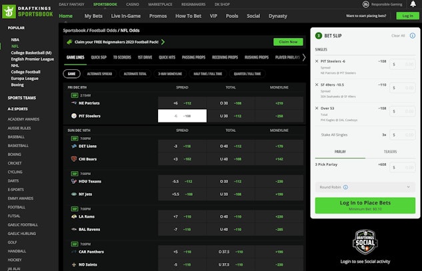Click the SGP badge for Rams game

pos(74,209)
